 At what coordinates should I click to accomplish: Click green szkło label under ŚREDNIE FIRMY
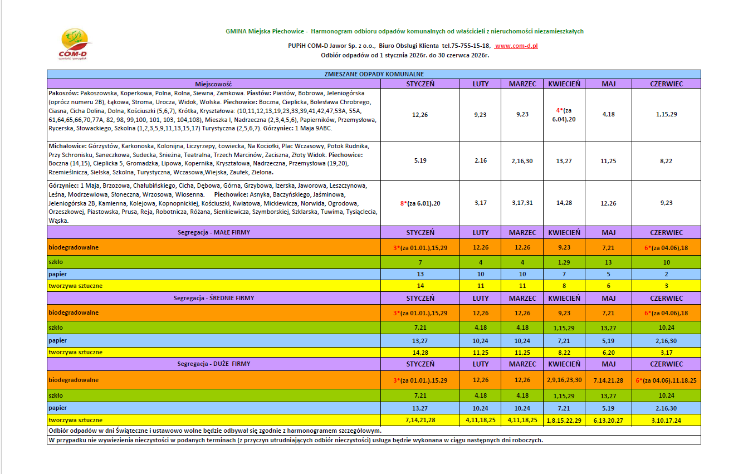coord(56,328)
